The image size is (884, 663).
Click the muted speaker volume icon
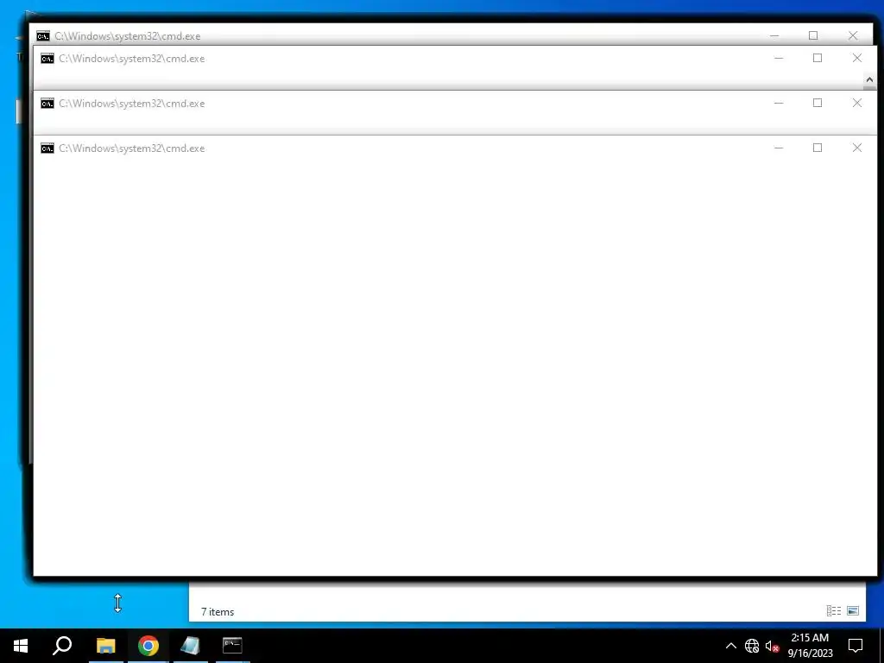(772, 646)
